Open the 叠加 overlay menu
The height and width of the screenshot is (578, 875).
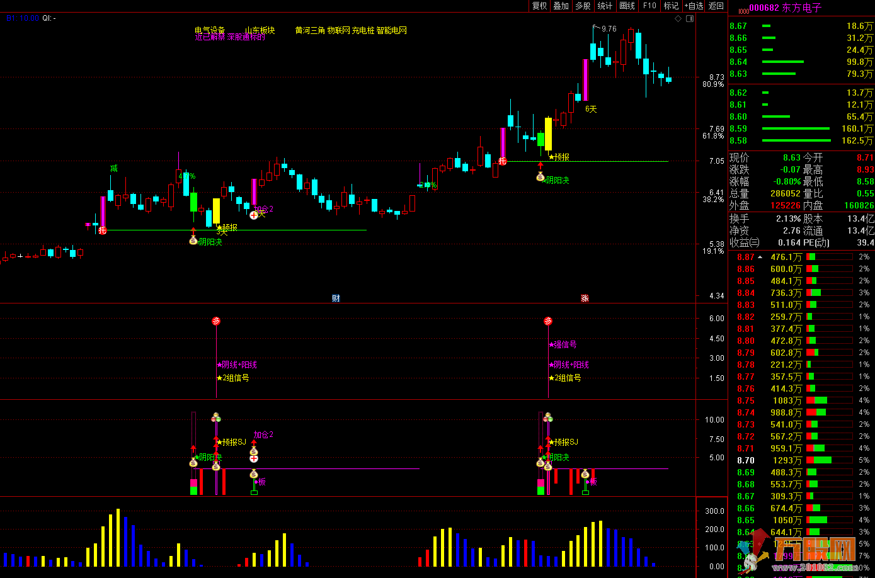pos(561,6)
